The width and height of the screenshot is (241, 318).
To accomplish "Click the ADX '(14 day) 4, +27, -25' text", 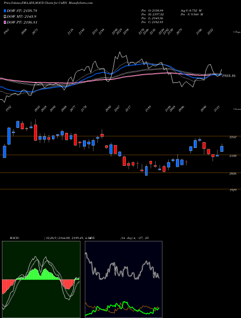I will (134, 238).
